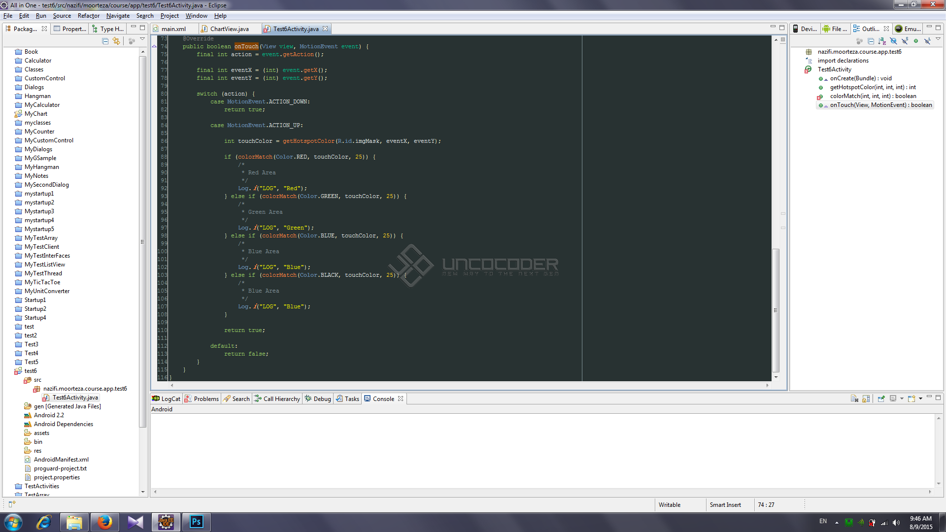The image size is (946, 532).
Task: Open the File Explorer tab with Android icon
Action: coord(835,29)
